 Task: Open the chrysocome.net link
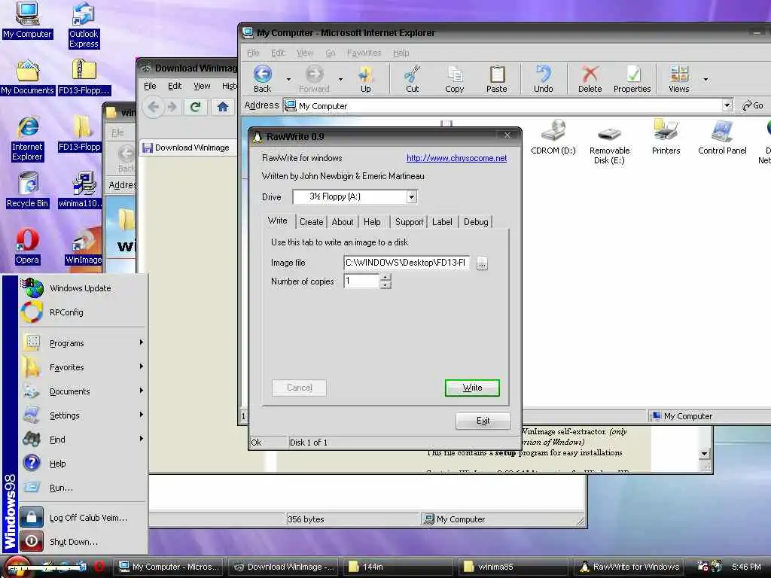456,158
